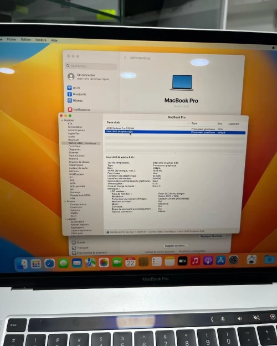This screenshot has width=277, height=346.
Task: Select Mémoire in the hardware list
Action: click(74, 171)
